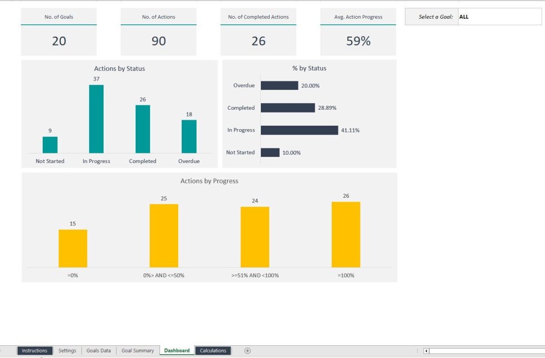Click the Overdue bar in % by Status
This screenshot has width=545, height=358.
click(x=280, y=85)
